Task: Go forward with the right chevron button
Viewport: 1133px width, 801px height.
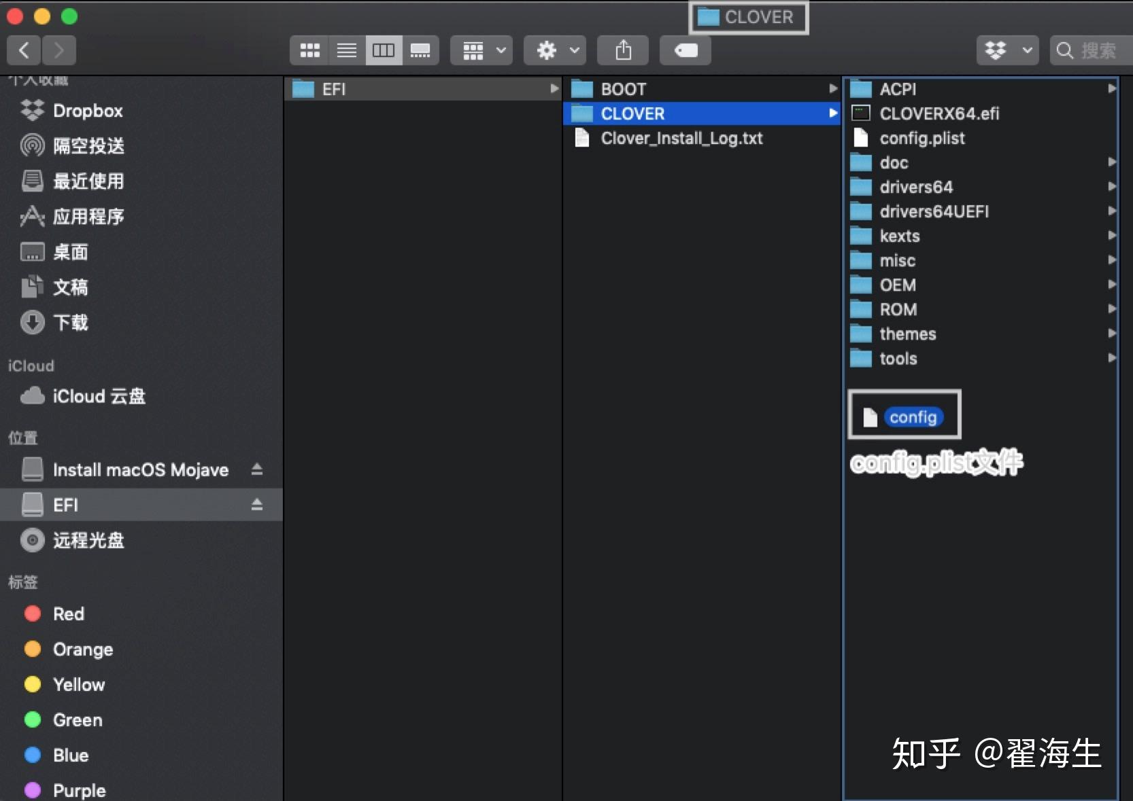Action: click(x=59, y=50)
